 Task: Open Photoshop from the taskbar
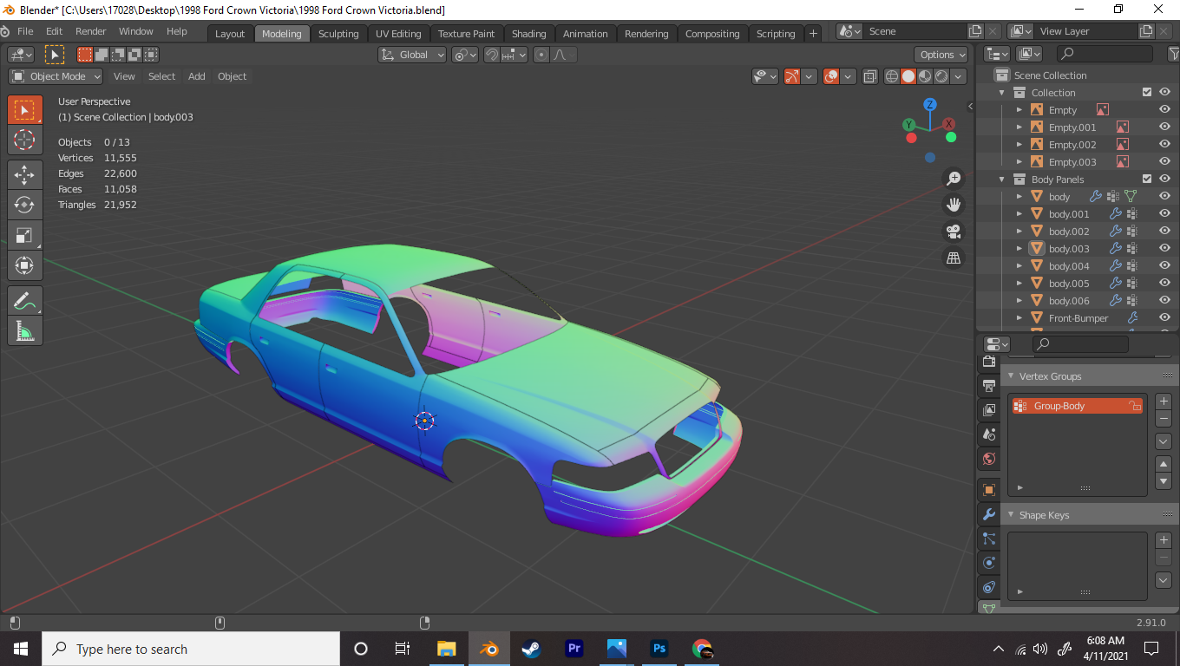(659, 649)
